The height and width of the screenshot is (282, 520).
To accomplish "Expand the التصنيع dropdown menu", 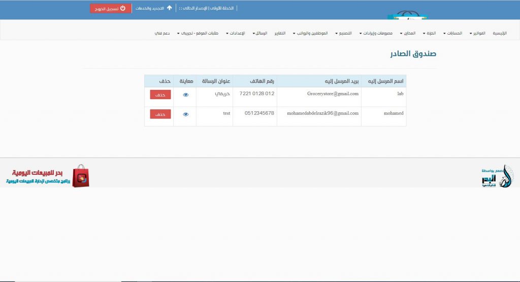I will tap(344, 33).
